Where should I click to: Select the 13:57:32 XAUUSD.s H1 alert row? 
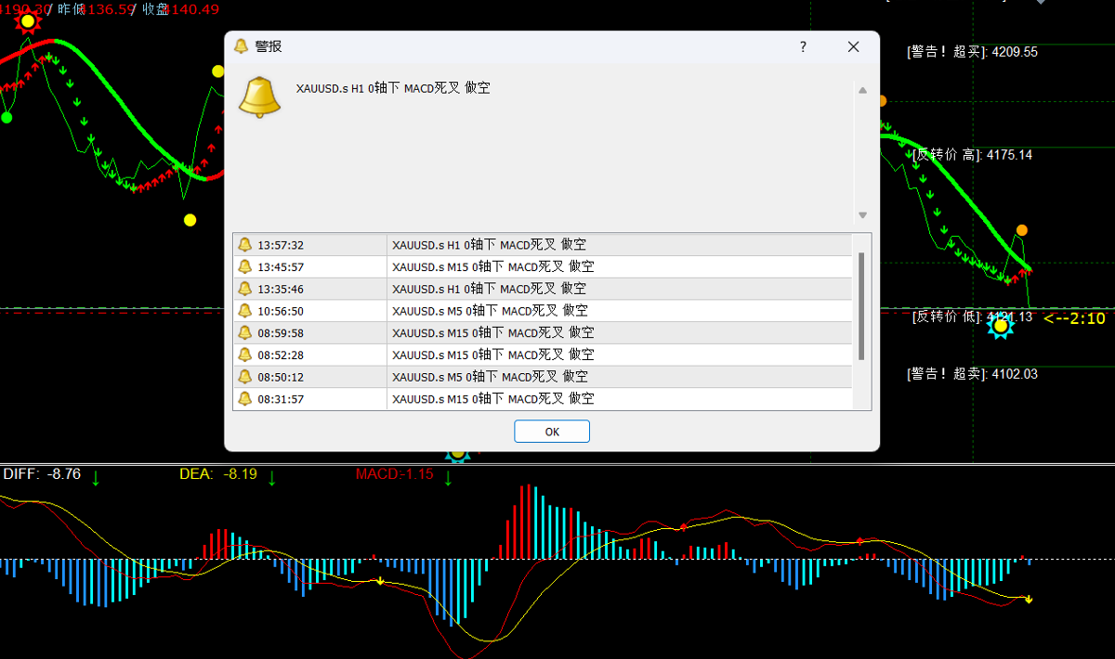click(x=543, y=245)
